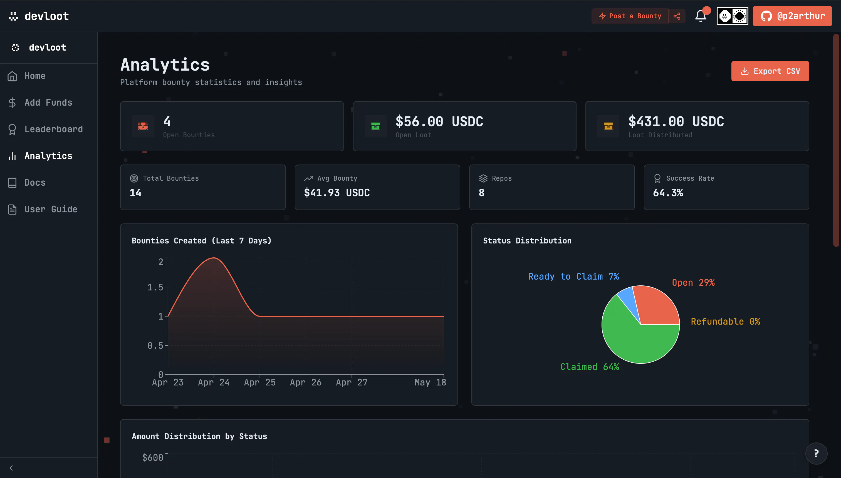Click the Leaderboard award icon

point(12,129)
